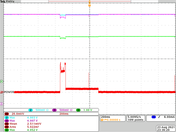Click the 23:36:29 time readout
This screenshot has height=132, width=176.
tap(163, 130)
